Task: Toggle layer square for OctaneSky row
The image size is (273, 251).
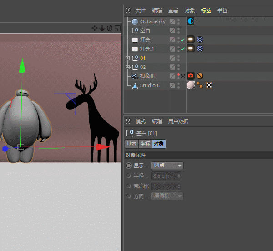Action: coord(172,21)
